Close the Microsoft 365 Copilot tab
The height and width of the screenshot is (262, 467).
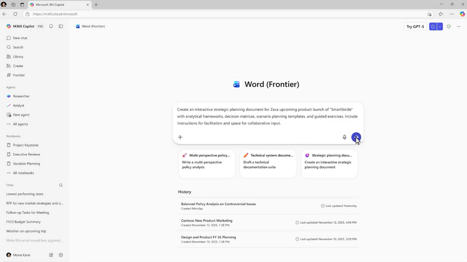pos(88,5)
